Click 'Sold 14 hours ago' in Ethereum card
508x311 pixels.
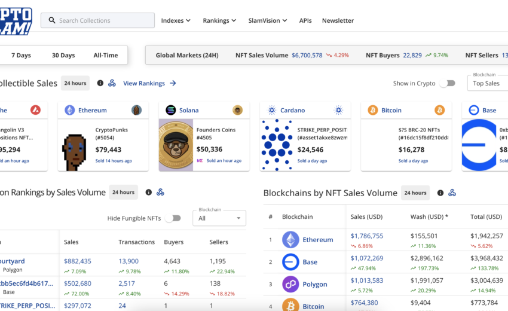[x=114, y=161]
